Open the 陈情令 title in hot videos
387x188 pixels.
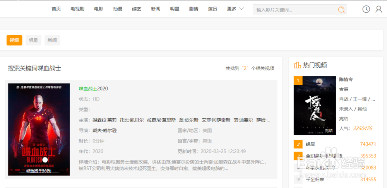tap(346, 79)
